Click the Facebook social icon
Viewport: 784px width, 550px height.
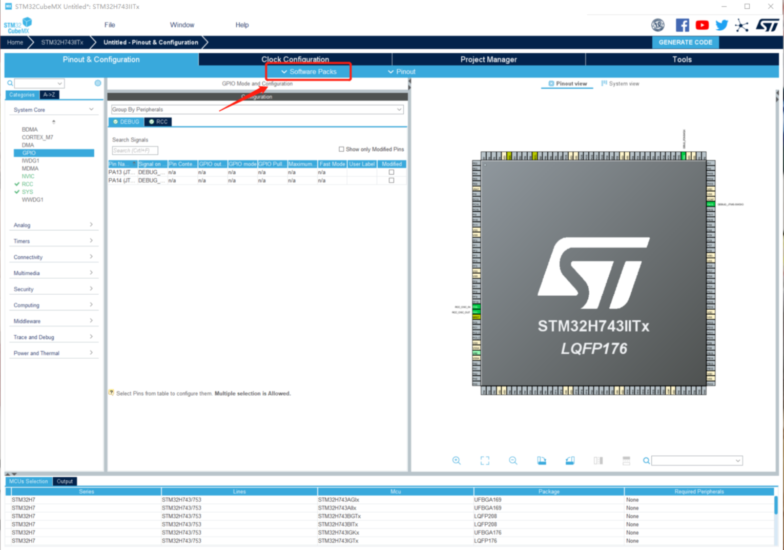(682, 25)
